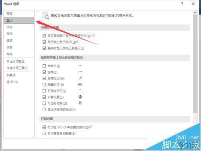
Task: Uncheck the 空格(S) checkbox
Action: pos(44,72)
